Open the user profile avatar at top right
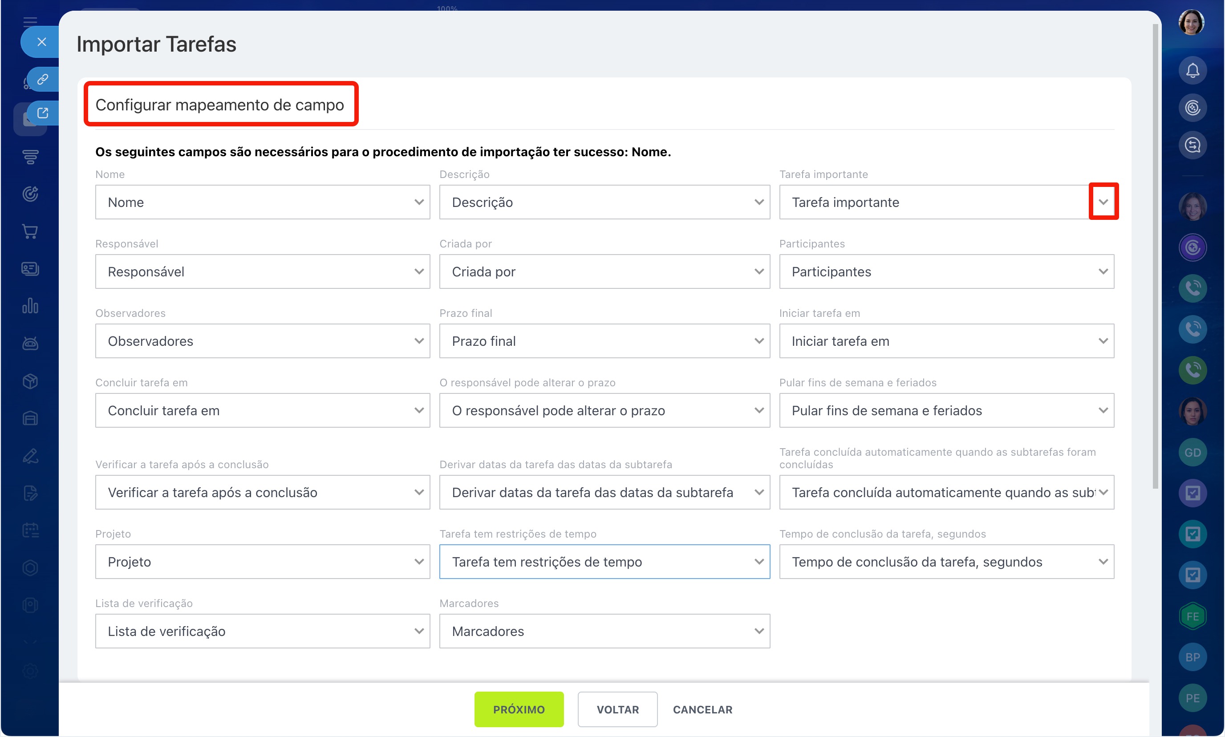This screenshot has height=737, width=1225. [x=1191, y=22]
